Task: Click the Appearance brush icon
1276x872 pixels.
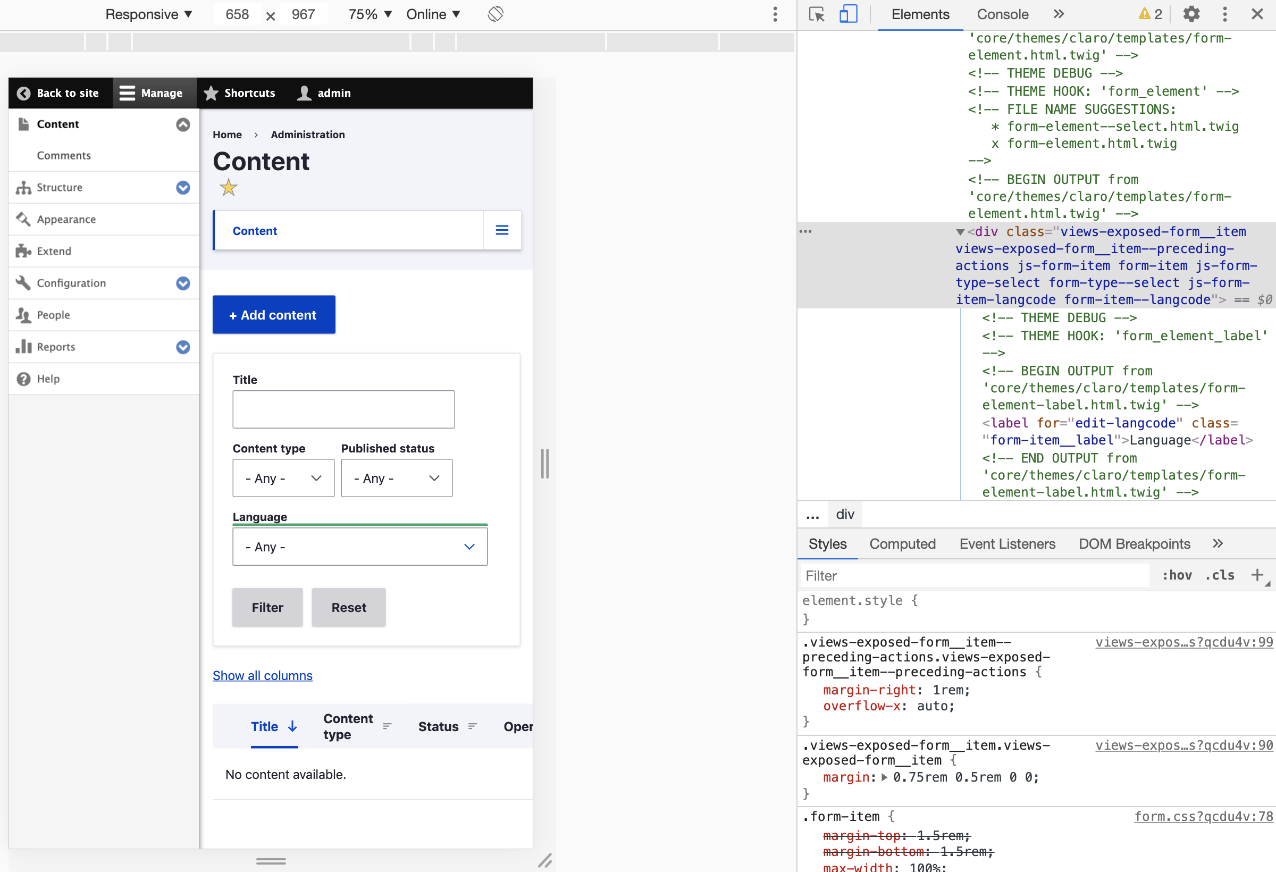Action: point(23,219)
